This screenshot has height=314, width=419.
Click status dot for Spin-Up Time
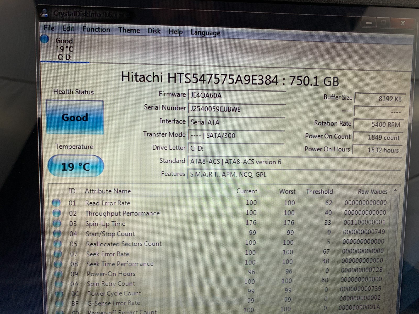click(57, 223)
